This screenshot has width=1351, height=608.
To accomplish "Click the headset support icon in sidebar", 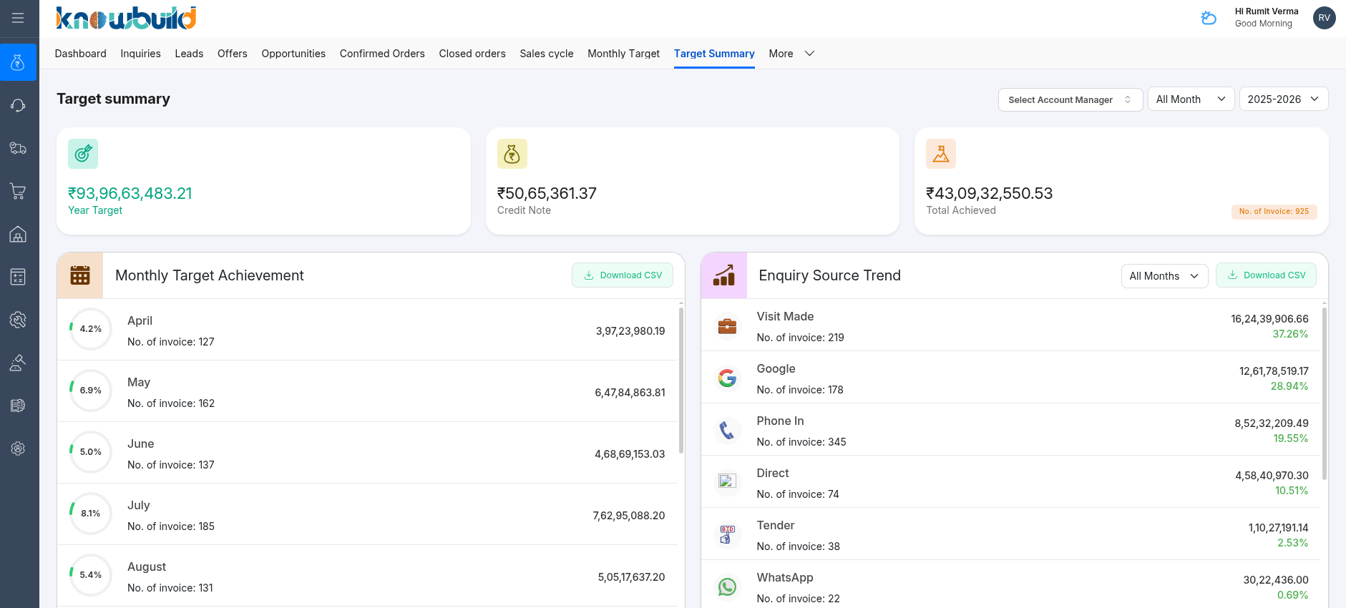I will (x=18, y=106).
